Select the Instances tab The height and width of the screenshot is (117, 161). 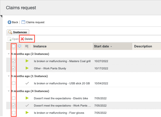pyautogui.click(x=18, y=32)
